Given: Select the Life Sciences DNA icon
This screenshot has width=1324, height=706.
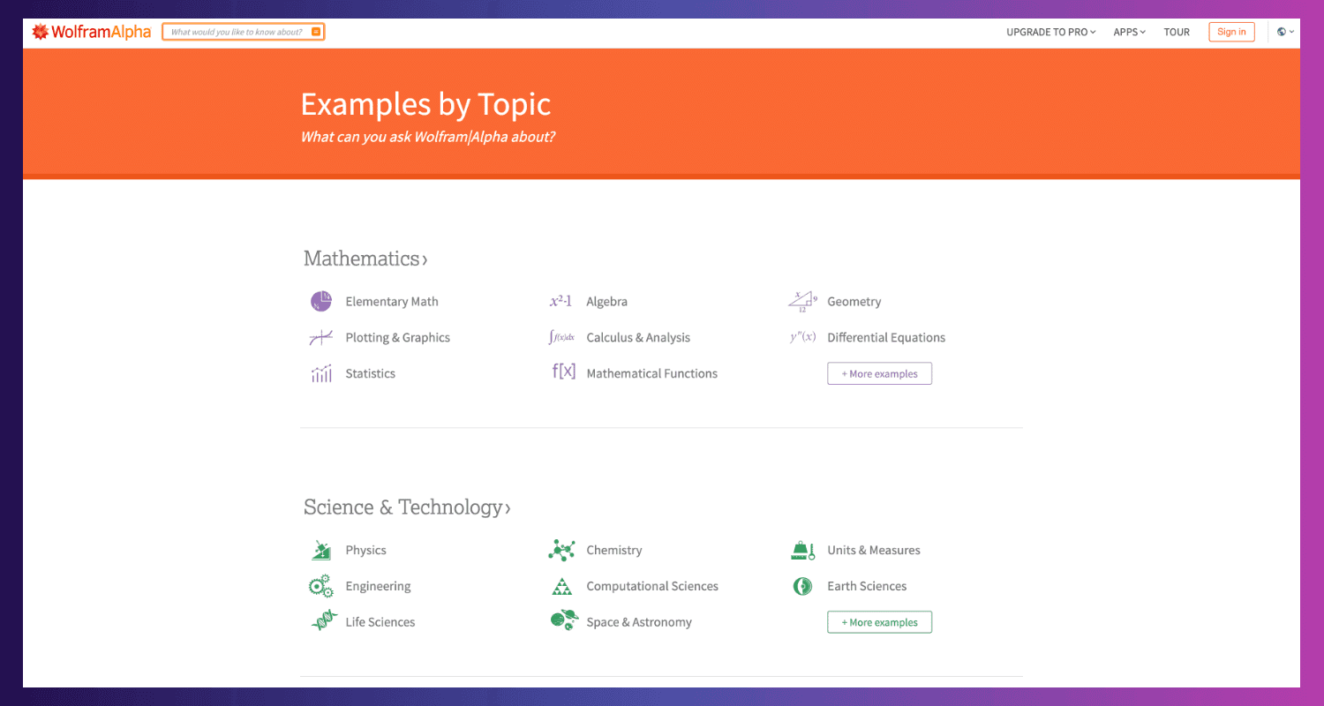Looking at the screenshot, I should [323, 622].
